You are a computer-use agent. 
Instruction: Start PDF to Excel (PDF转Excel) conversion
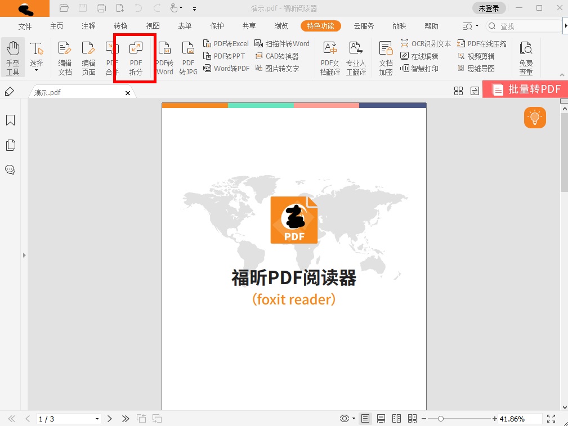(226, 44)
